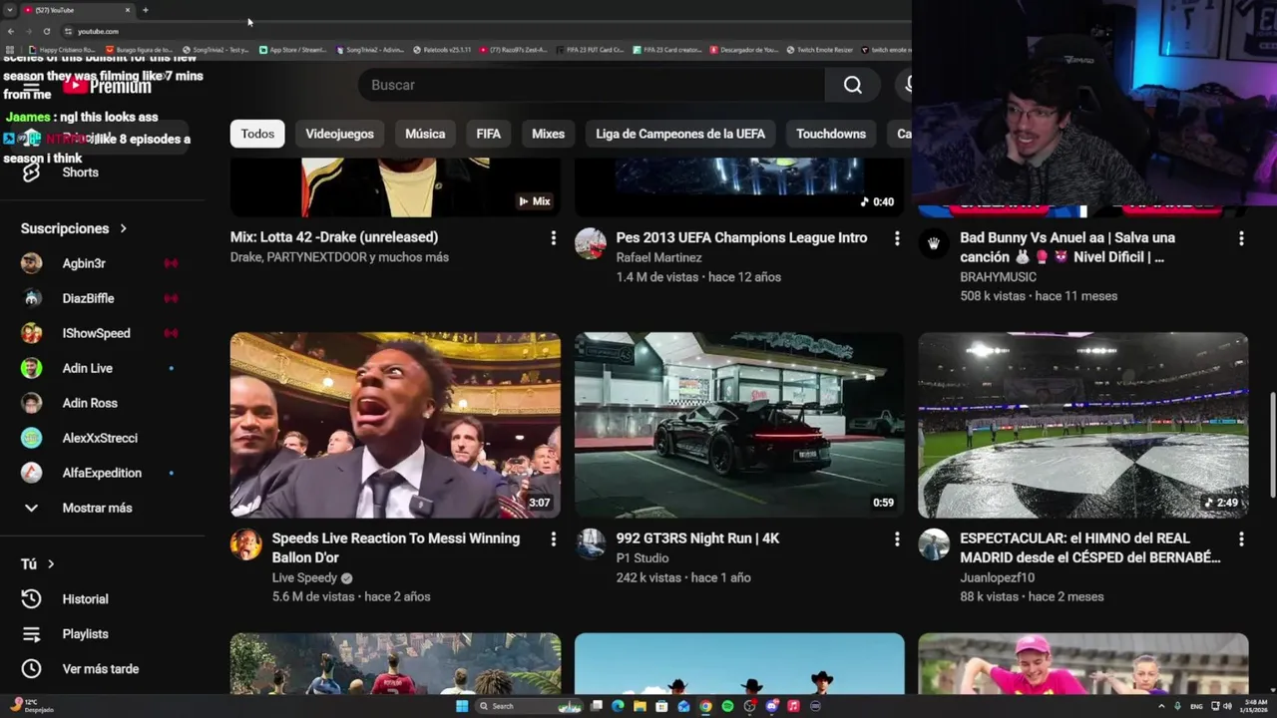Select the Touchdowns filter chip
The height and width of the screenshot is (718, 1277).
[x=831, y=134]
